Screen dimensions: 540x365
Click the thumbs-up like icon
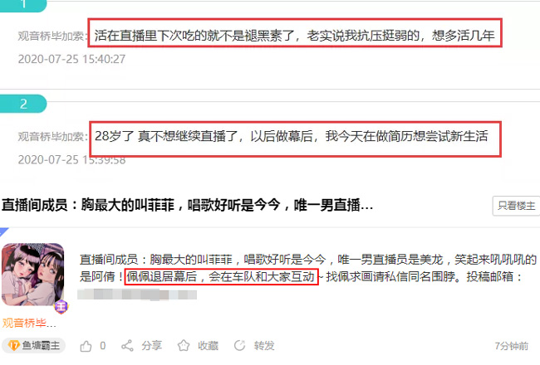[x=86, y=346]
